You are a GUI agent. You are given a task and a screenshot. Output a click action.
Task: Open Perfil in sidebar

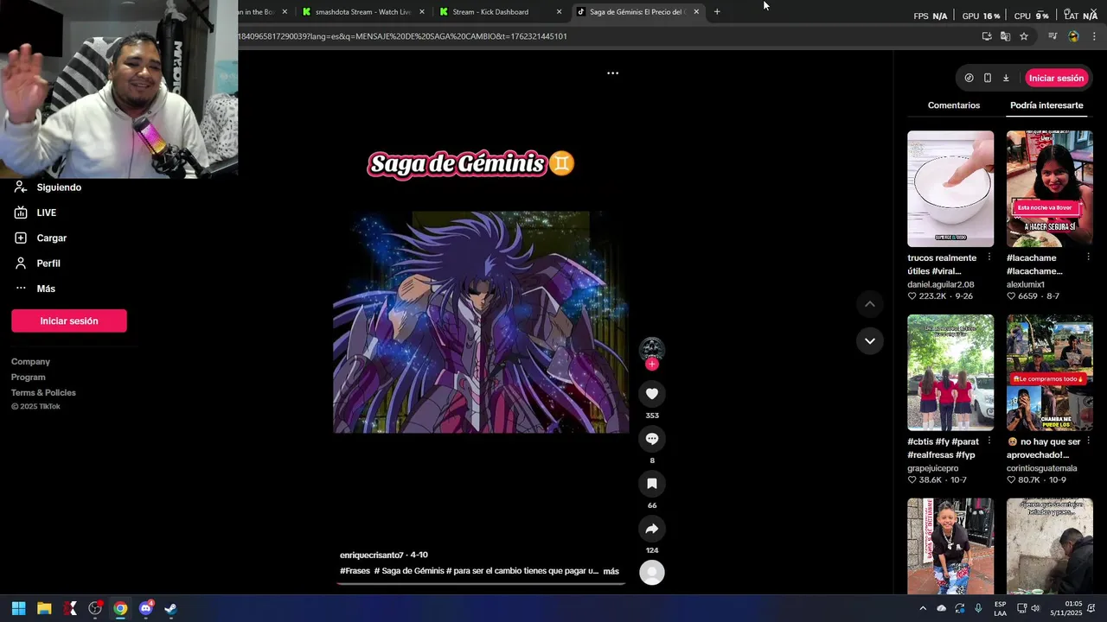pyautogui.click(x=48, y=263)
